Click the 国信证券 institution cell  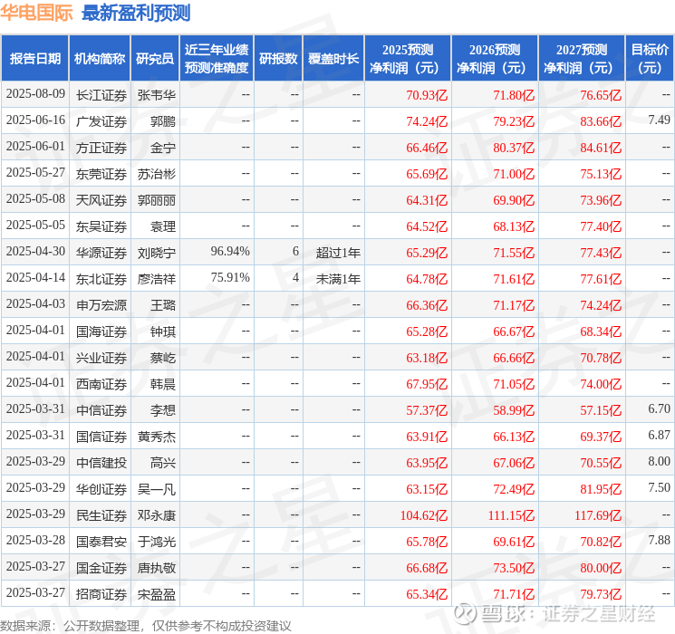pos(101,437)
